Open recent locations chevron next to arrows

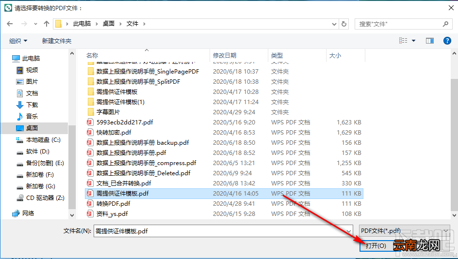pyautogui.click(x=35, y=24)
